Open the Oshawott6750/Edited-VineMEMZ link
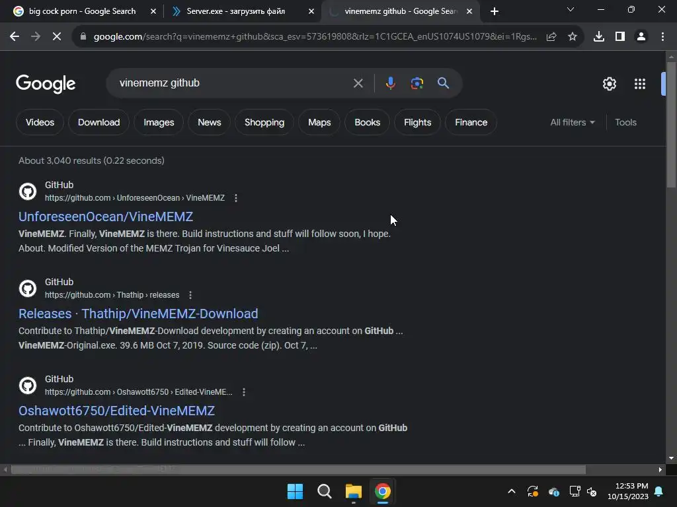The image size is (677, 507). [x=116, y=411]
